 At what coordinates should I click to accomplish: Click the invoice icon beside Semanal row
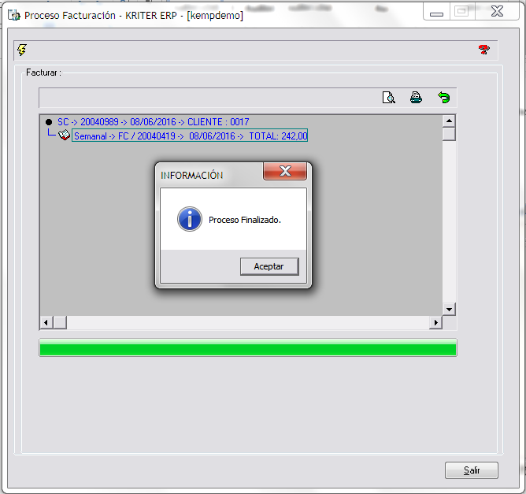click(64, 135)
